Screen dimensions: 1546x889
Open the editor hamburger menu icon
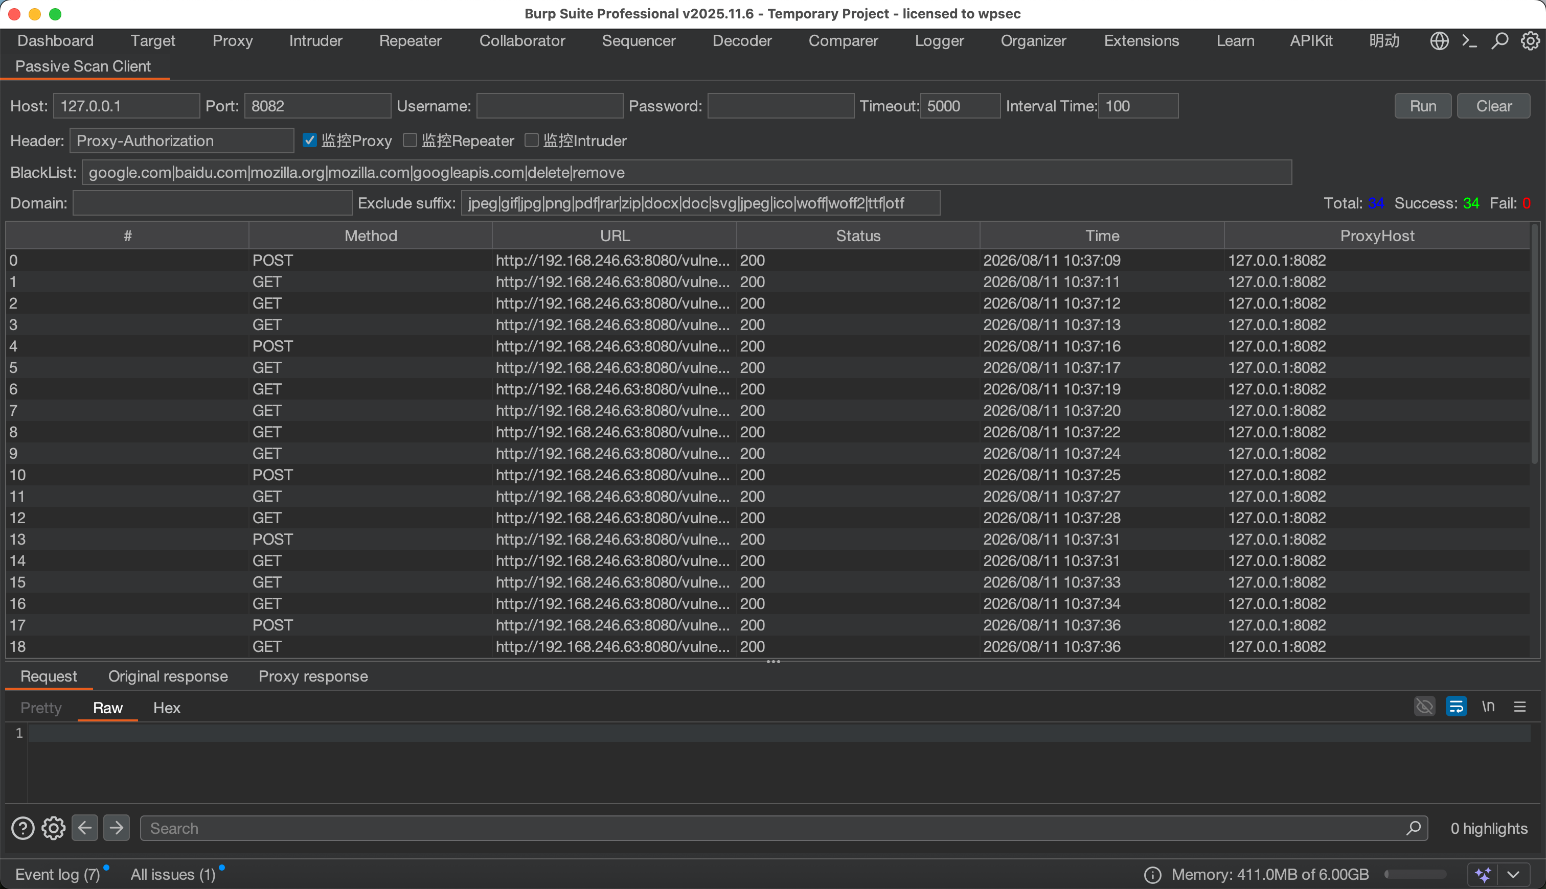tap(1520, 707)
